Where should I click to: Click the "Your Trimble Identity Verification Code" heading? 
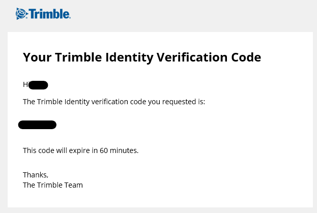[x=142, y=57]
